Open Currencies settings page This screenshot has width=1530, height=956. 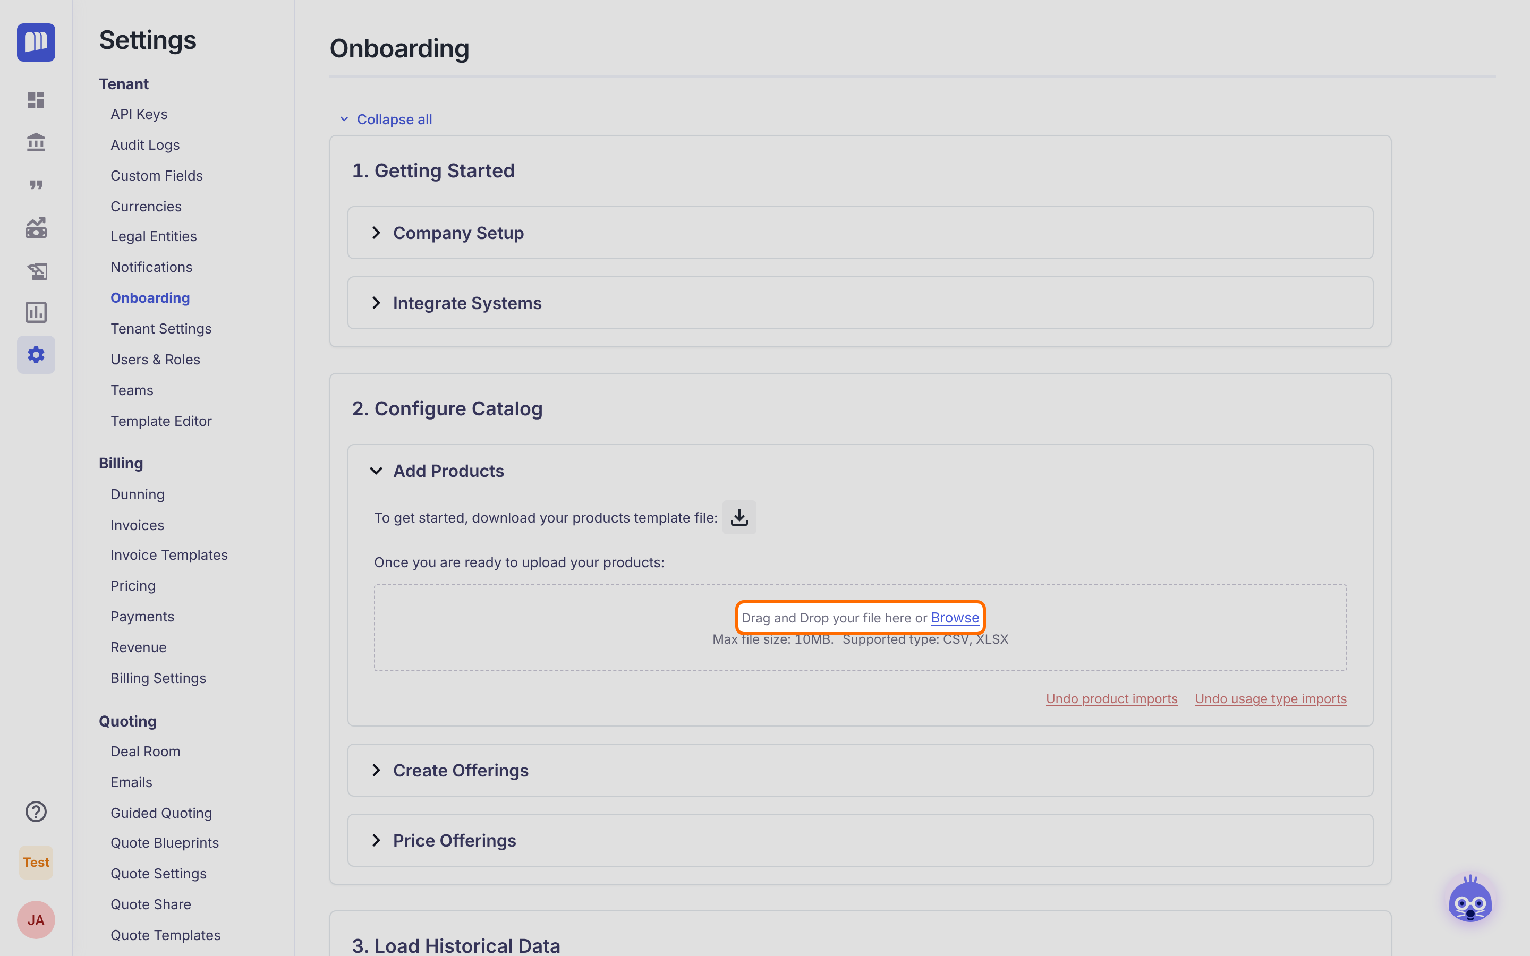pos(146,207)
